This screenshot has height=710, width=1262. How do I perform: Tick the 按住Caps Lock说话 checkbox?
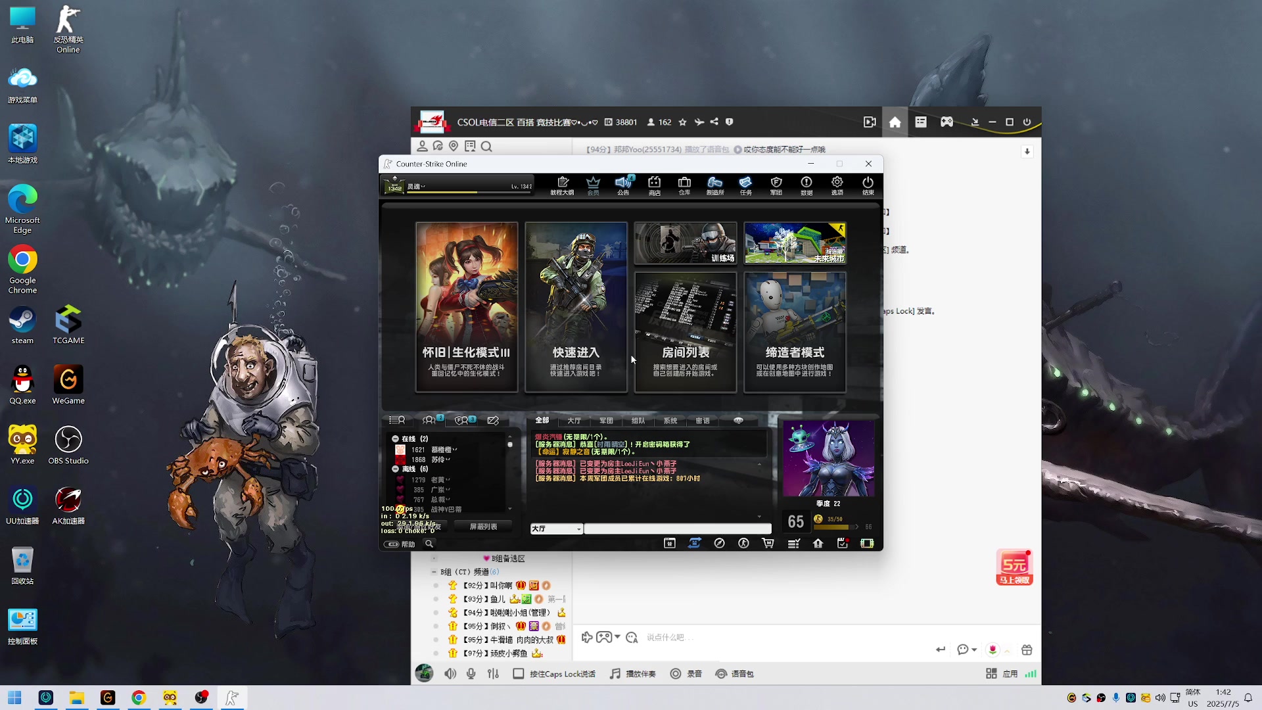(x=519, y=674)
